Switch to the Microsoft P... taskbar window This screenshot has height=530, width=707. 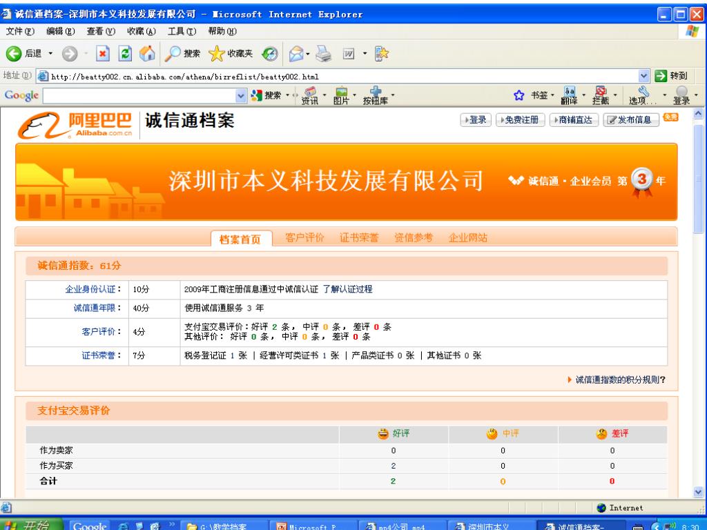click(x=313, y=525)
